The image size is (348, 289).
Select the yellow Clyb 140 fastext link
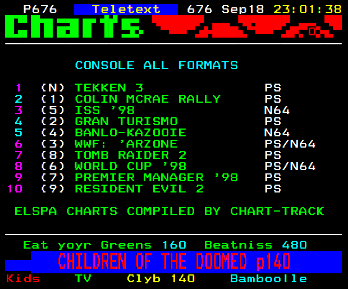click(161, 278)
